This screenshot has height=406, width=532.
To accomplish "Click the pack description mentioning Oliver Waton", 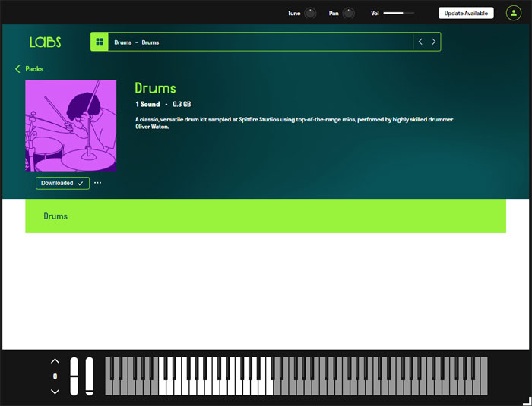I will tap(294, 123).
